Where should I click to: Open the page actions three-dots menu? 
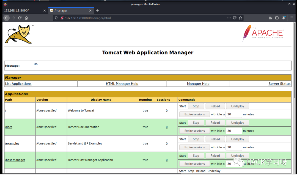click(229, 18)
